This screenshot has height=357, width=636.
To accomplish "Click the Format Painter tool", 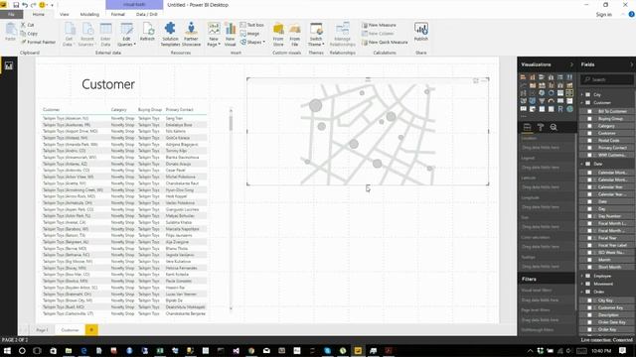I will coord(38,42).
